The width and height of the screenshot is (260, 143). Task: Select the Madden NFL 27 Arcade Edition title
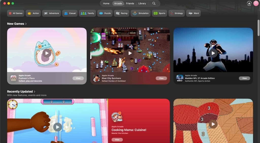(200, 78)
